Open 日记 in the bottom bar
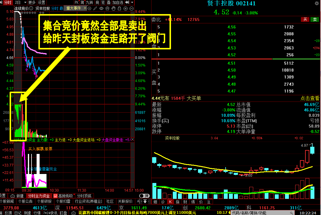321x215 pixels. 18,213
